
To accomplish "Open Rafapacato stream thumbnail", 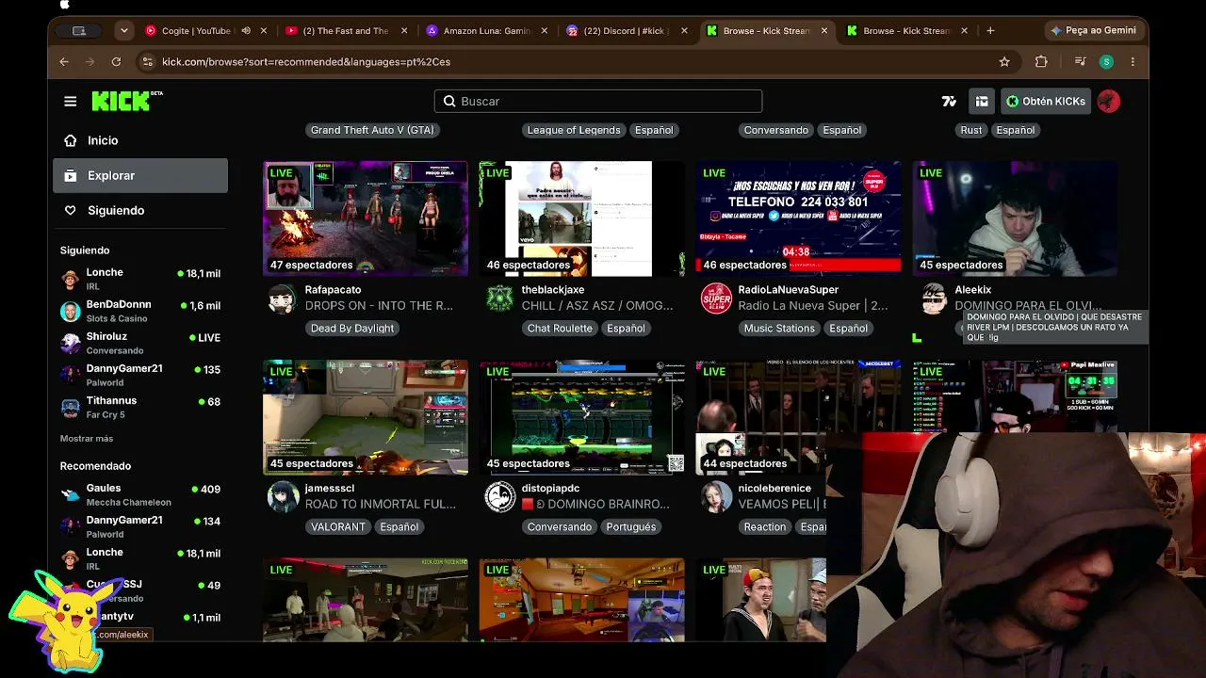I will click(x=366, y=218).
